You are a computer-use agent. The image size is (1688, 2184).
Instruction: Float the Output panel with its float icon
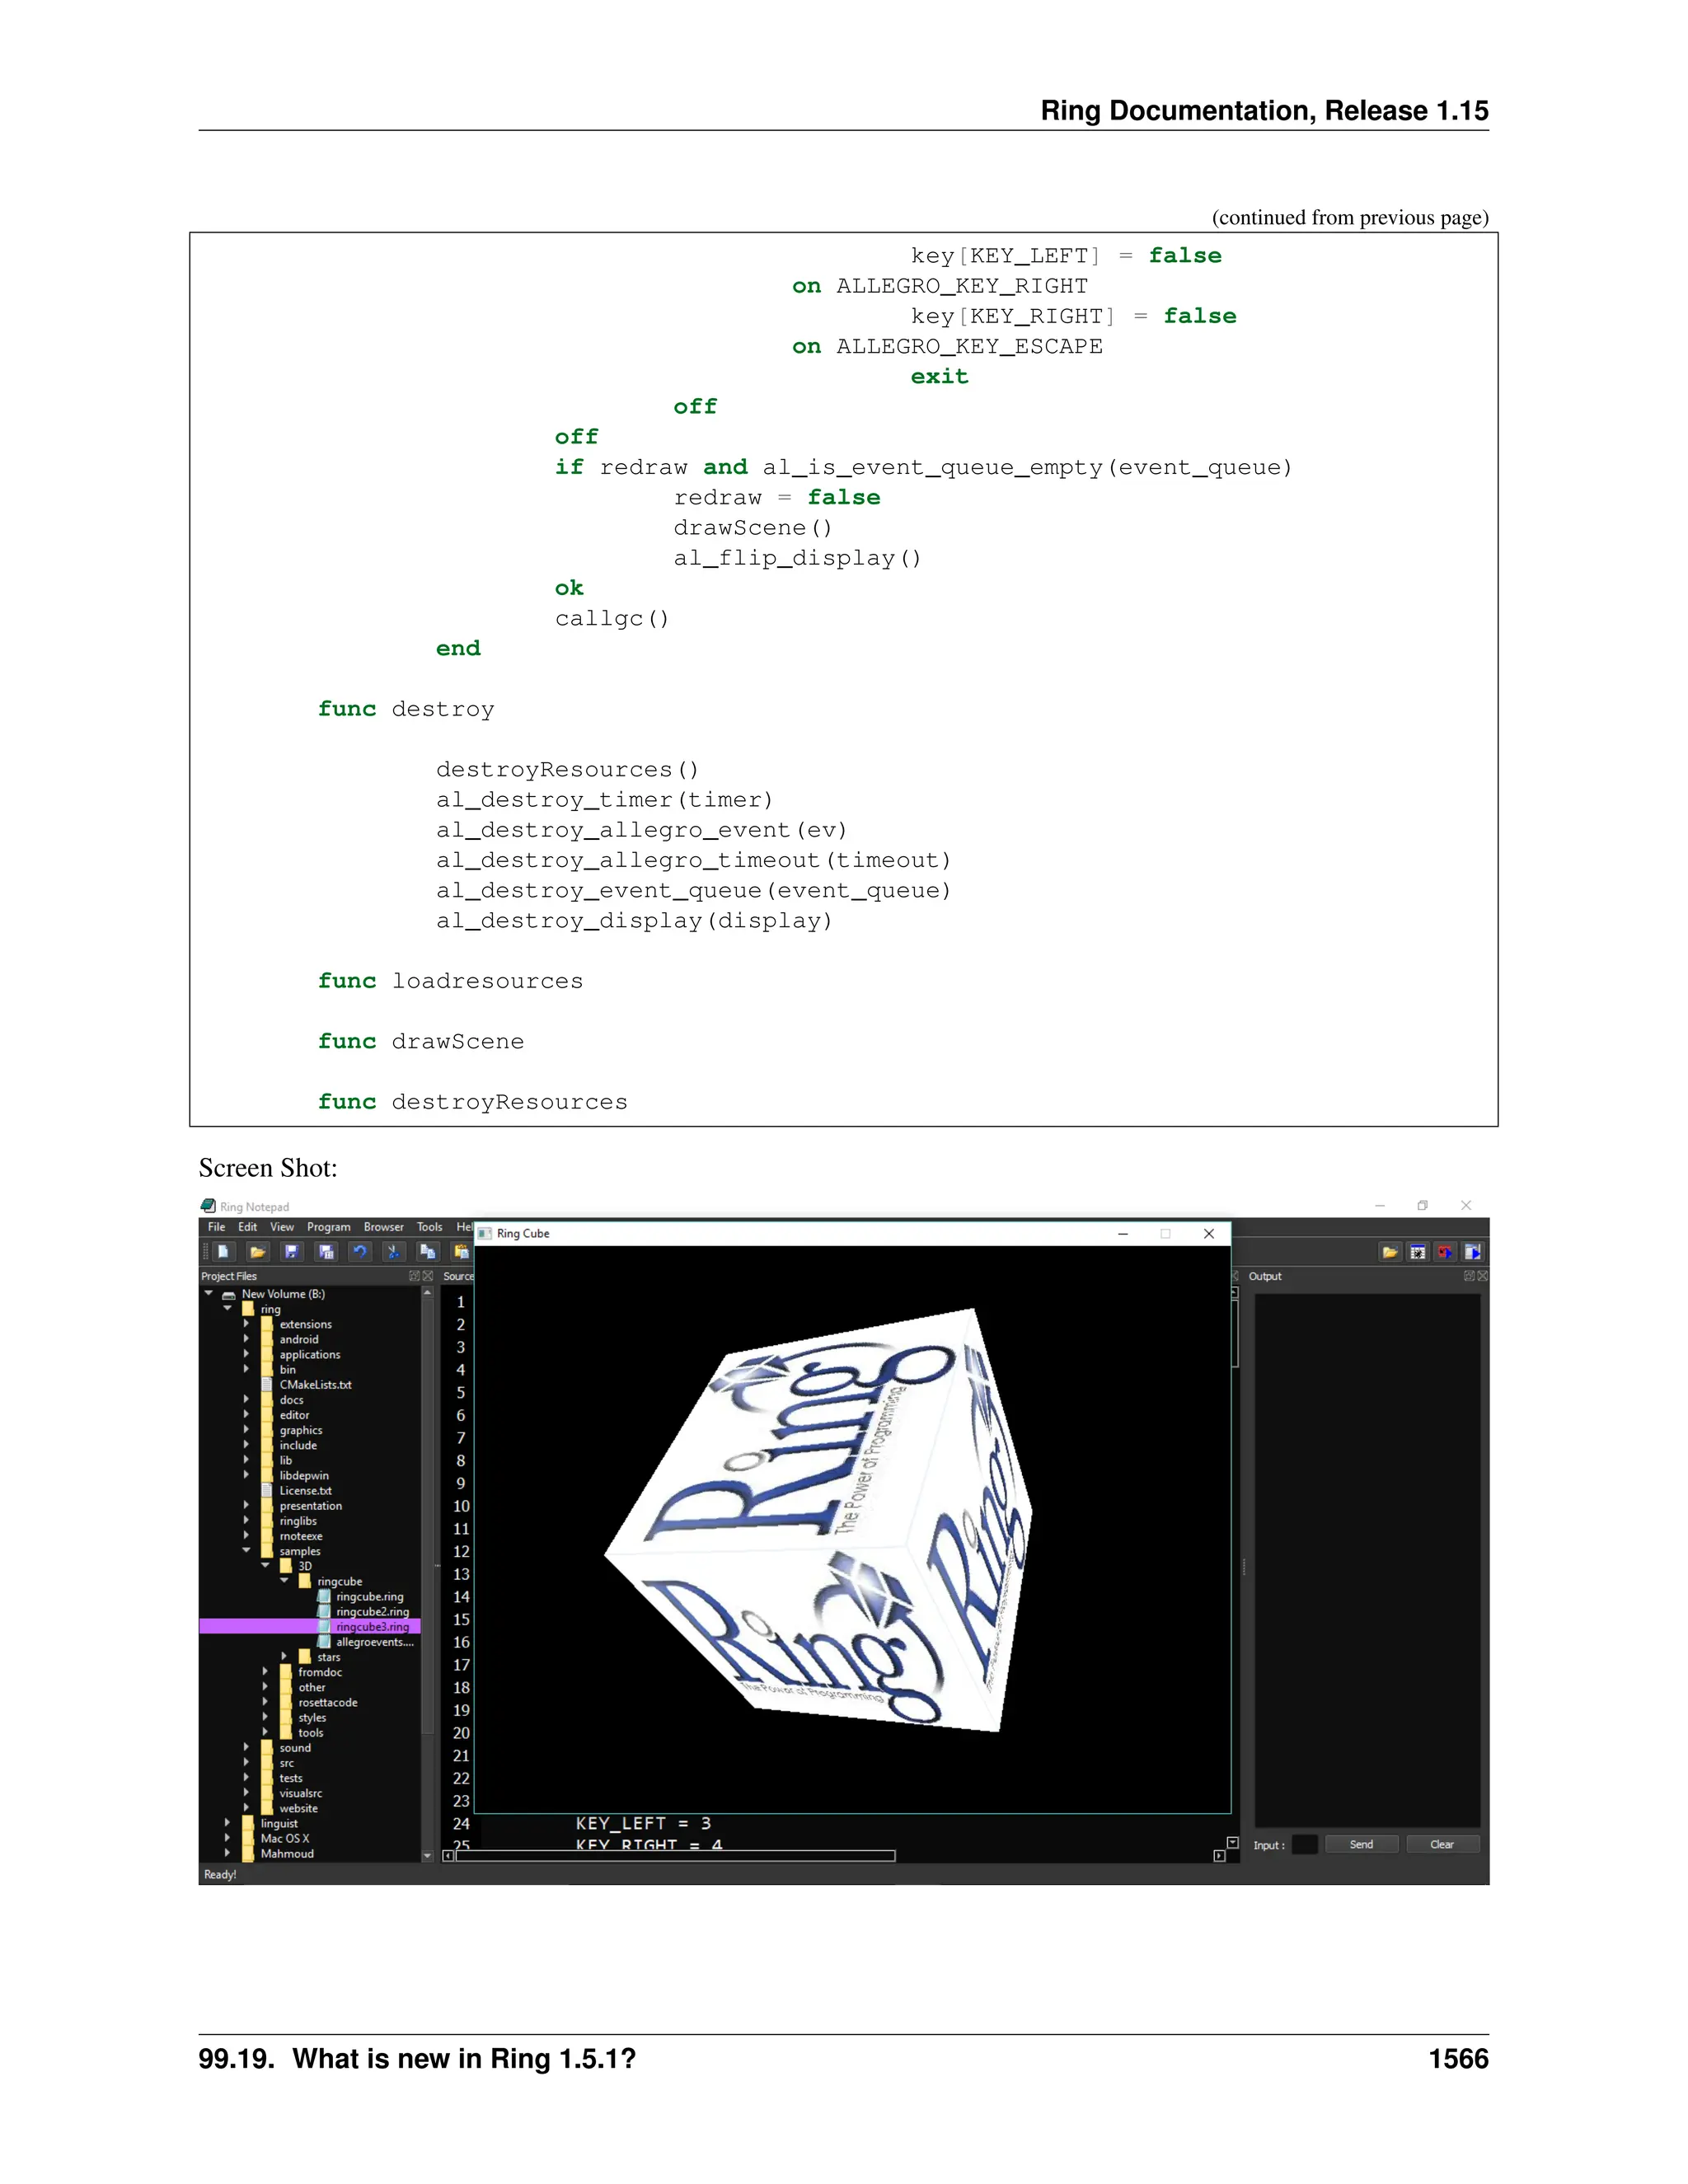[x=1469, y=1276]
